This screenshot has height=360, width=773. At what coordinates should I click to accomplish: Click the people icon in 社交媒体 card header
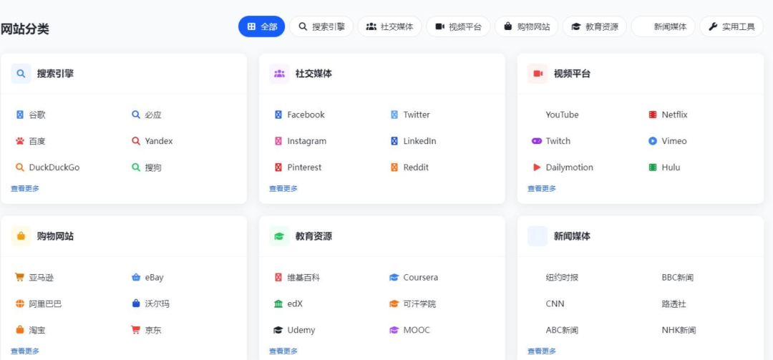pos(279,74)
